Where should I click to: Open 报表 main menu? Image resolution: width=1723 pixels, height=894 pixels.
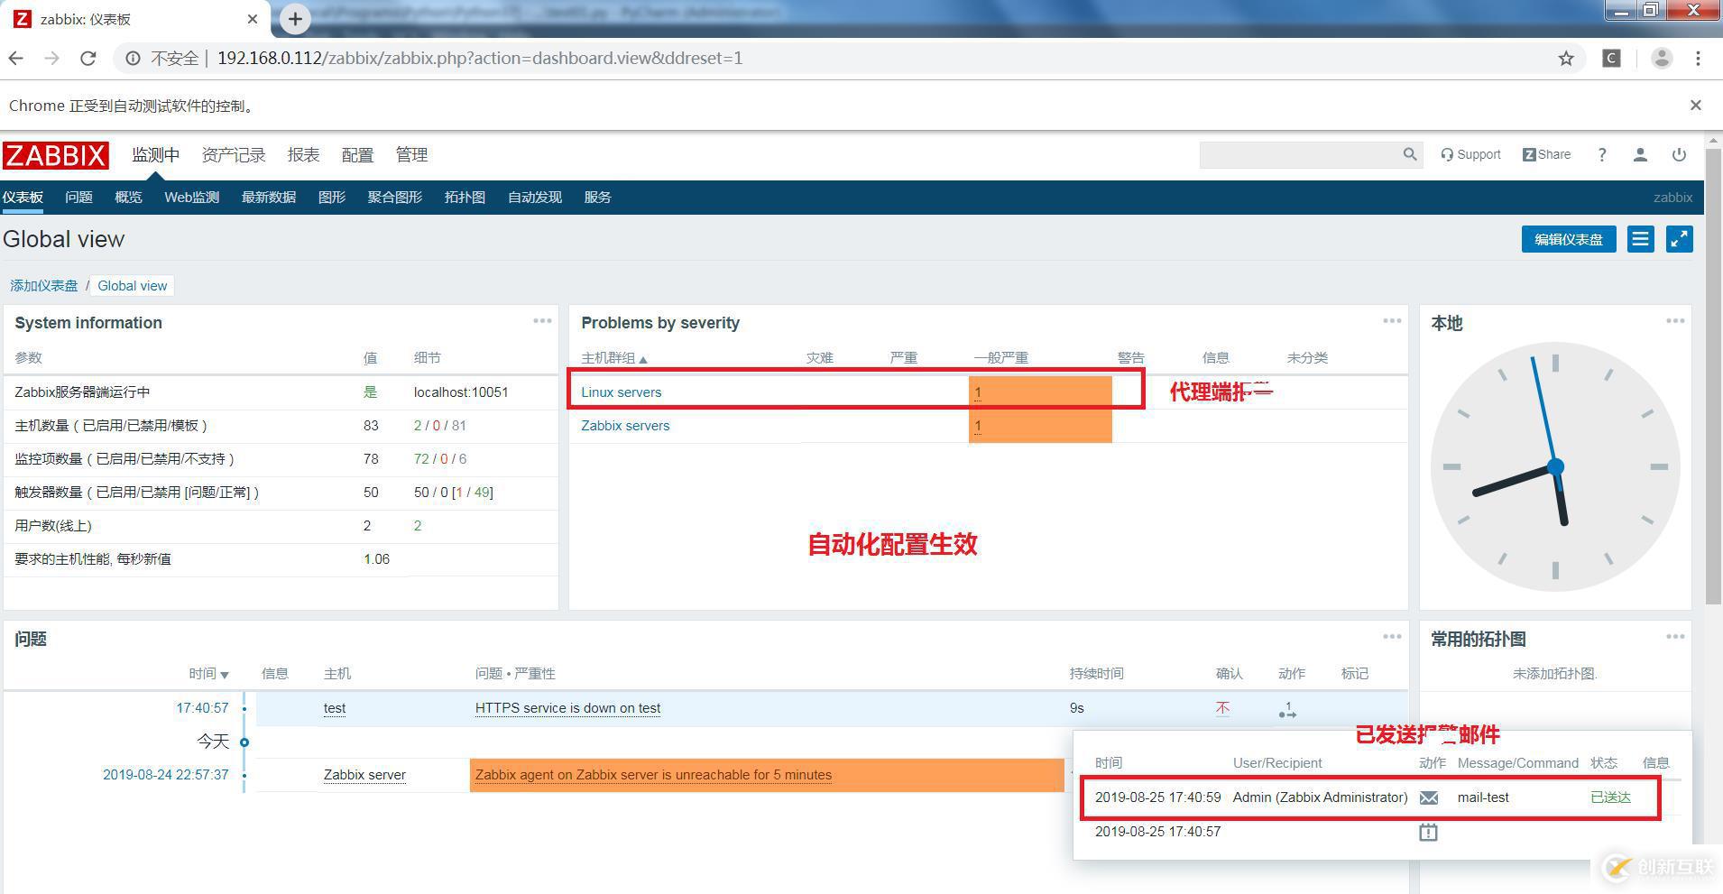(303, 155)
